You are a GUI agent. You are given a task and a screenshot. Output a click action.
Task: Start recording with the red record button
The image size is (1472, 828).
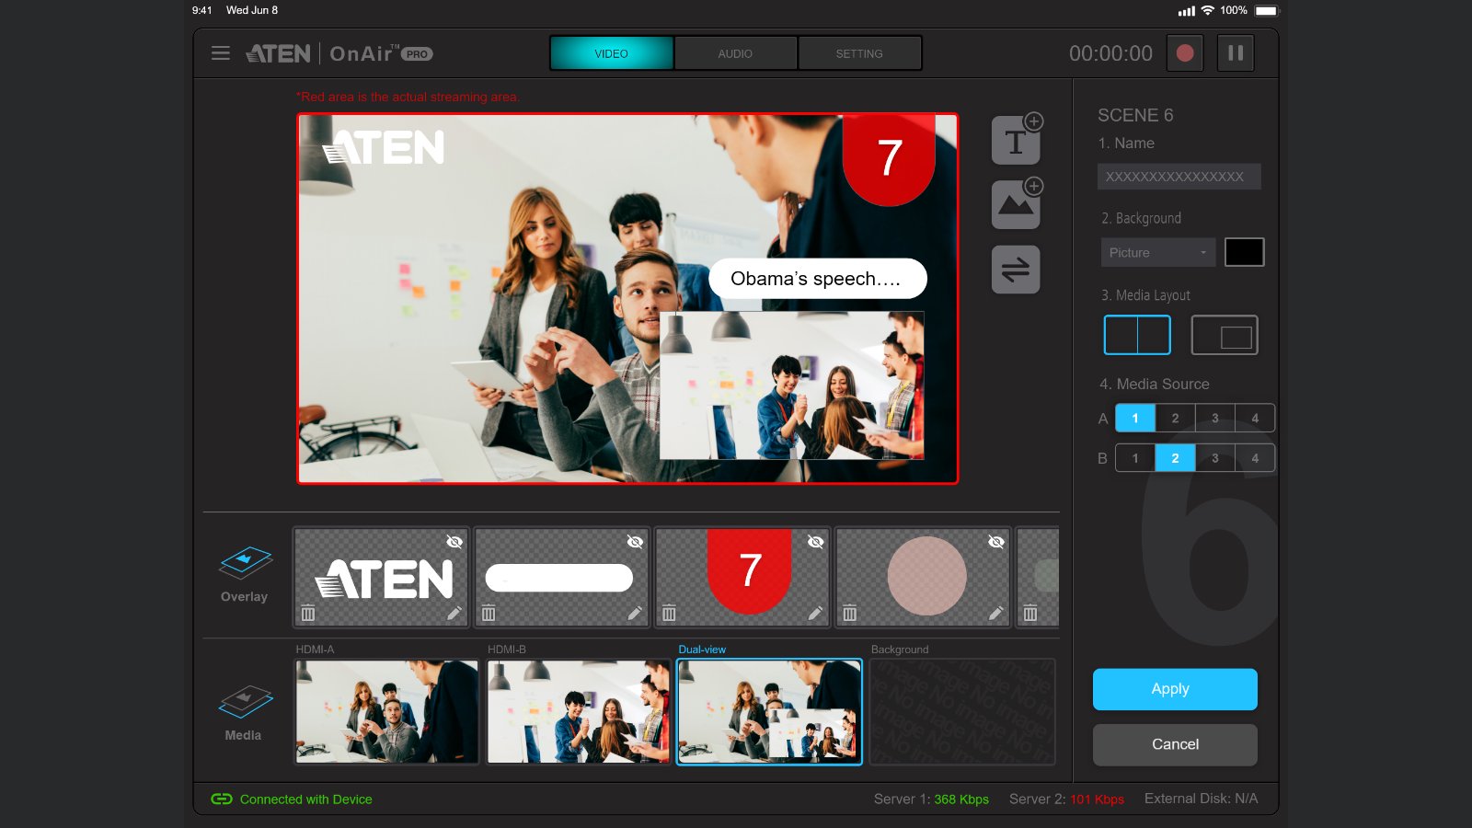pos(1185,53)
